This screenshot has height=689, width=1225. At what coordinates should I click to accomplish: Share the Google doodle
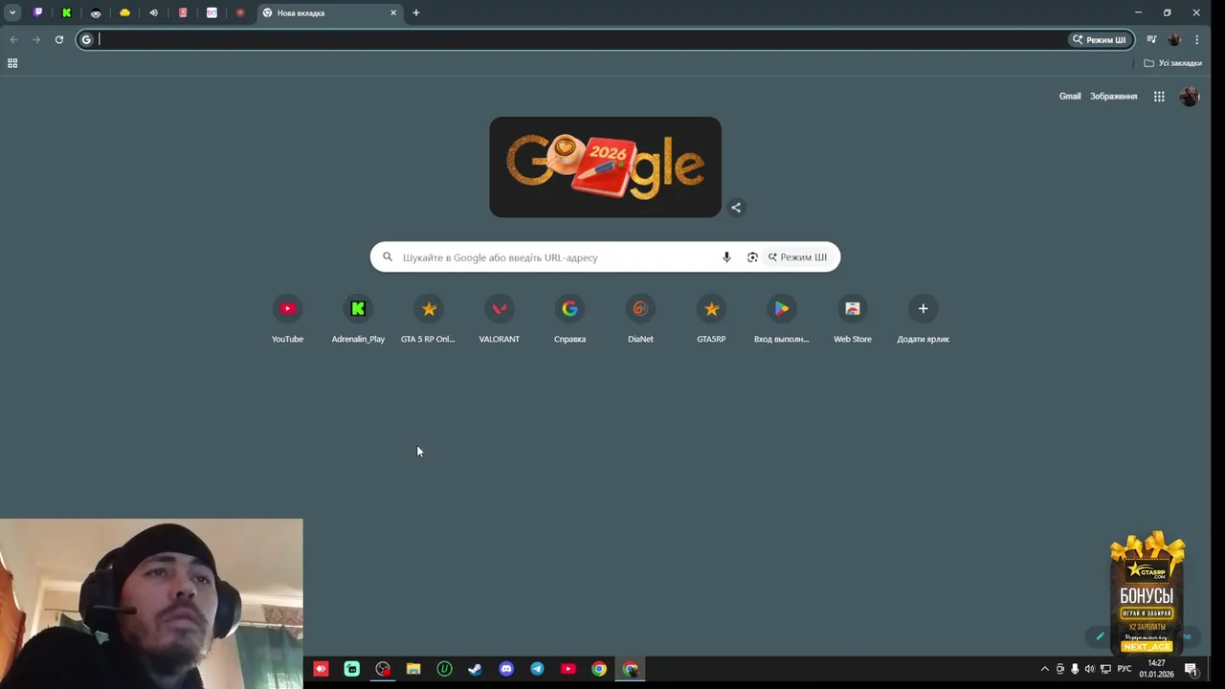[x=736, y=207]
